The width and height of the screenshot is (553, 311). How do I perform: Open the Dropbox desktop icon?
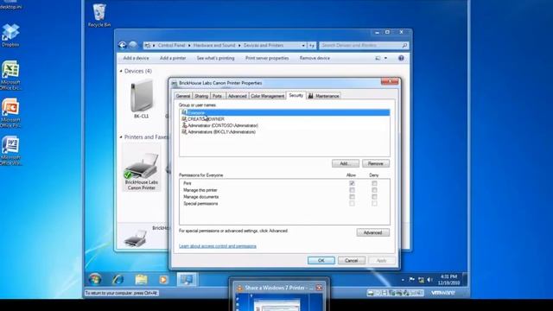tap(10, 35)
